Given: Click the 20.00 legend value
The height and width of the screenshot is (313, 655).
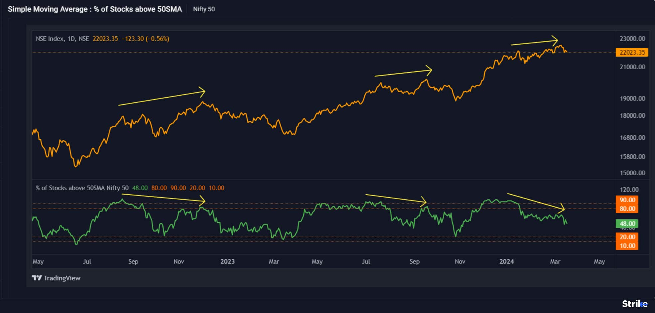Looking at the screenshot, I should (197, 188).
